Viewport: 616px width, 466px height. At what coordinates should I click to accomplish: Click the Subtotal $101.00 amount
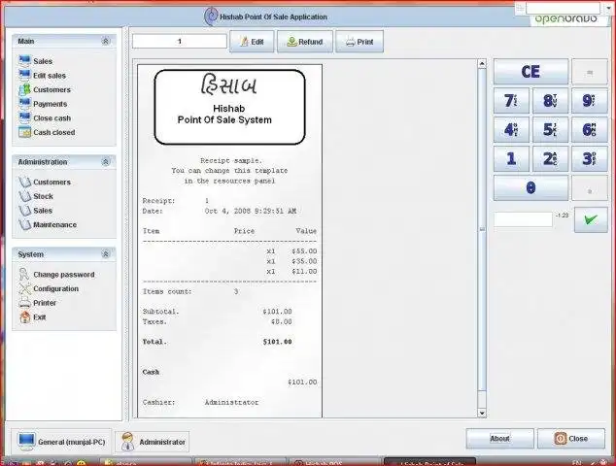pos(277,312)
